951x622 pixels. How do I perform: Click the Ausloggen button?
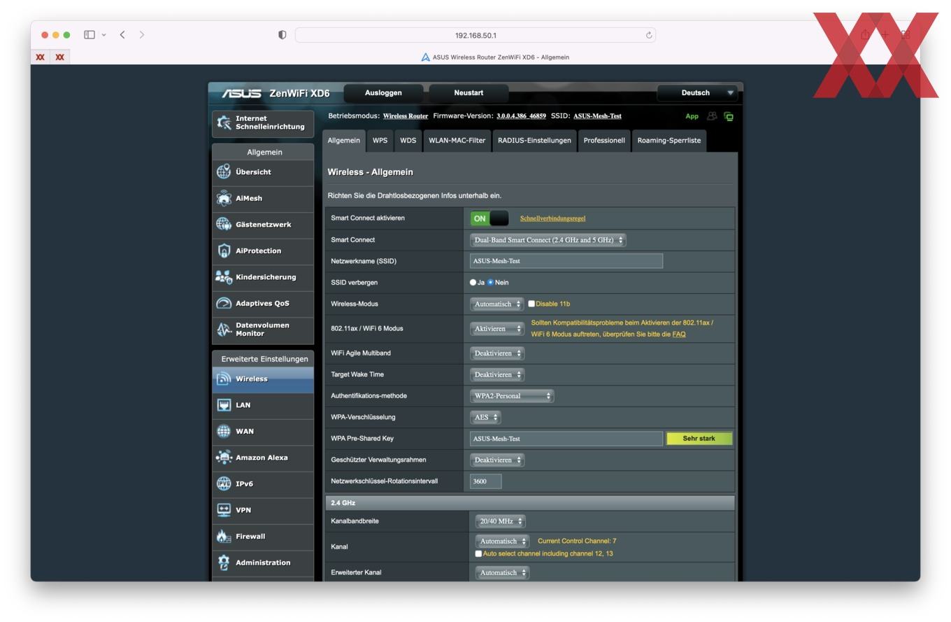coord(383,93)
